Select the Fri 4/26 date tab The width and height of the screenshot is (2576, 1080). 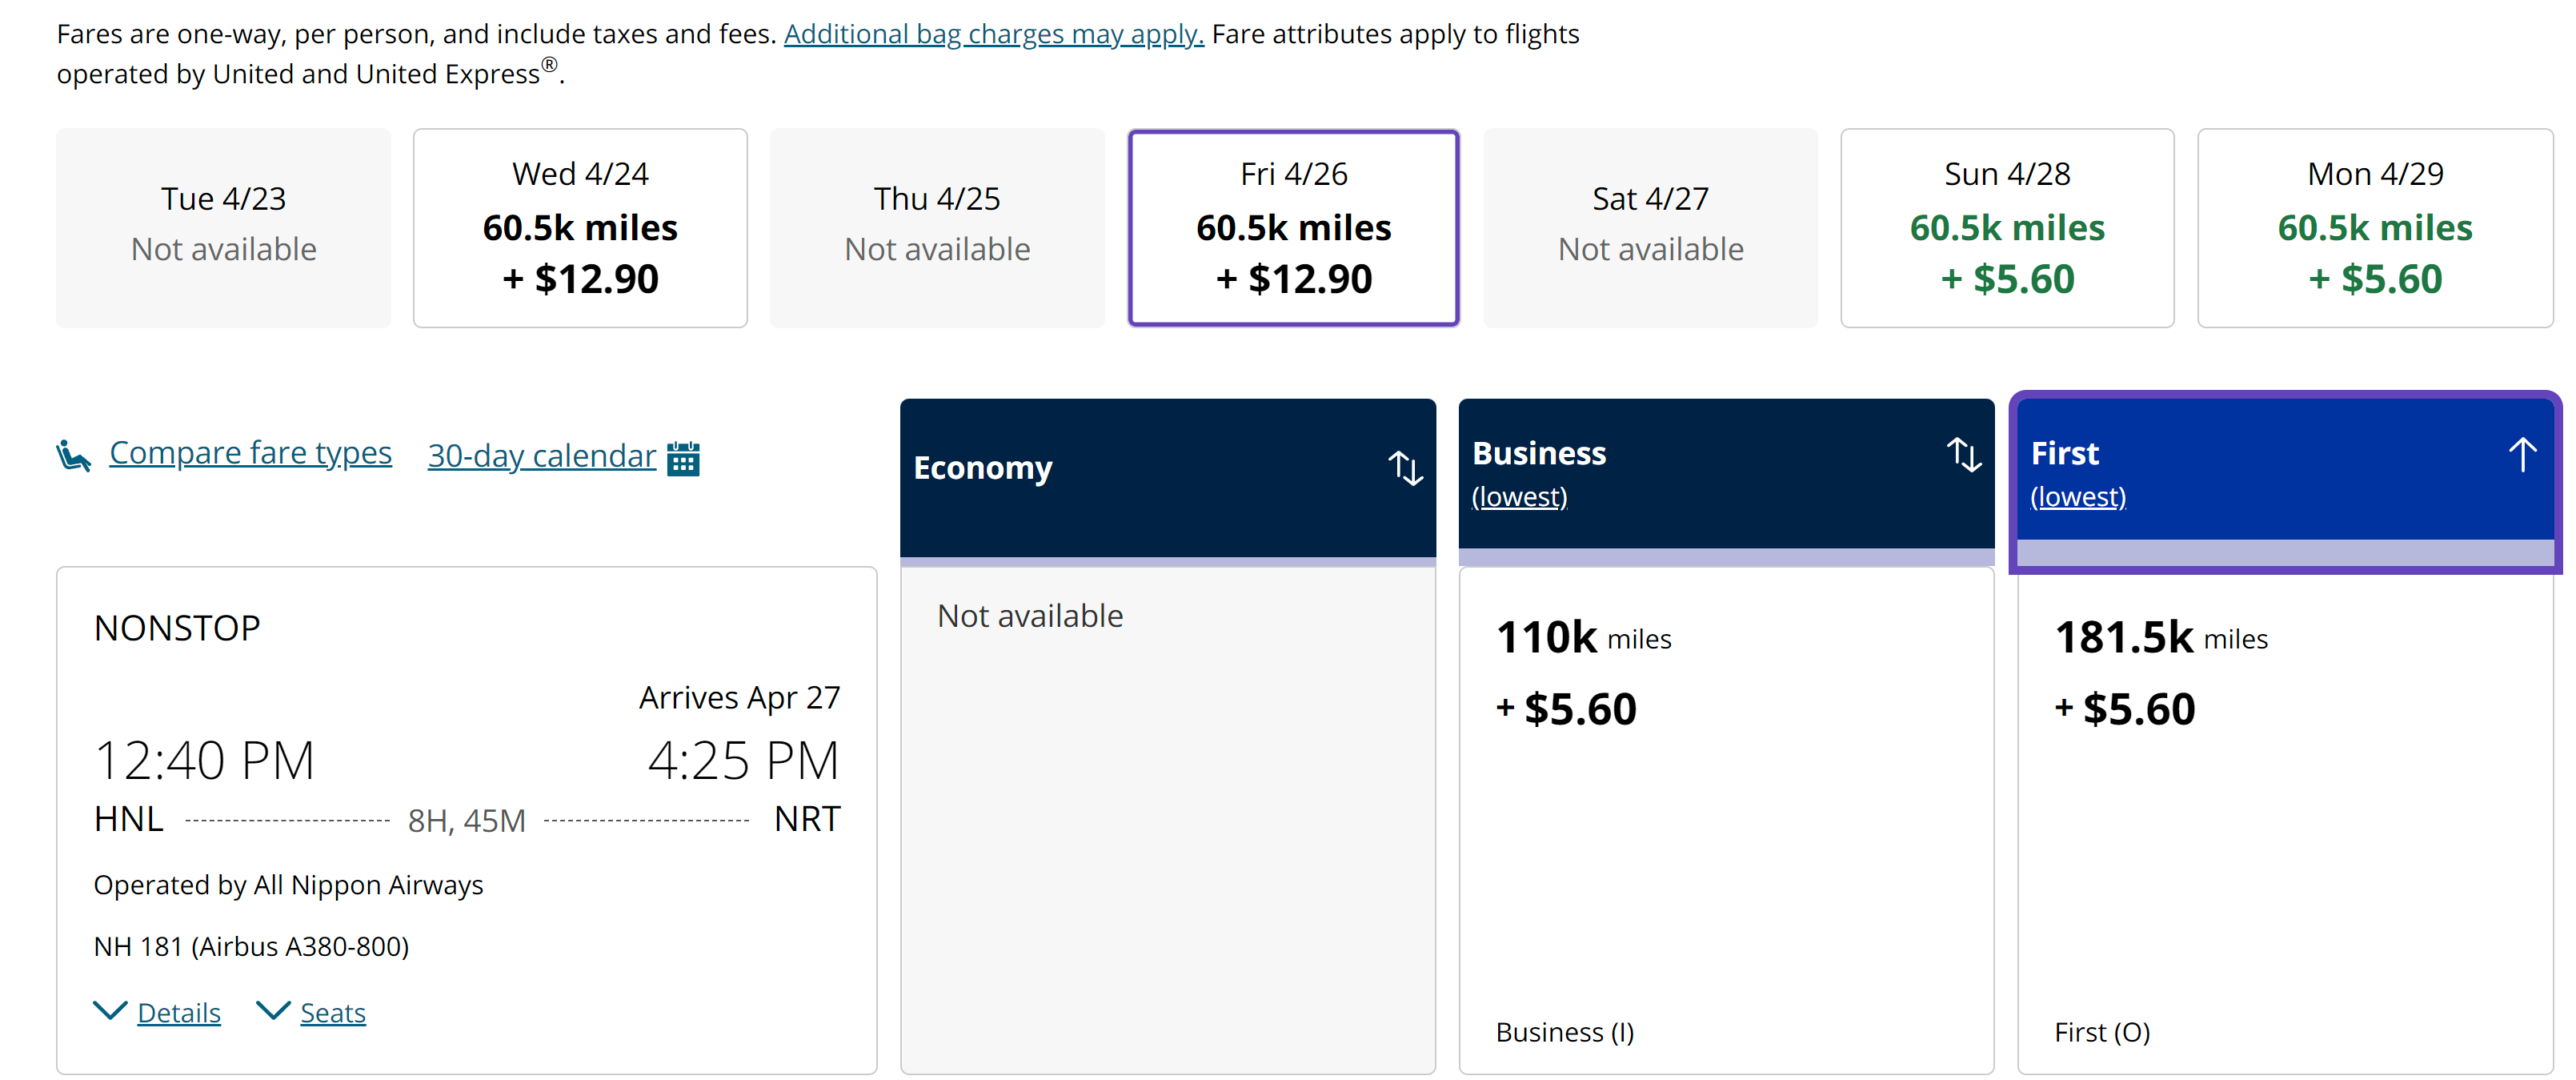(1293, 227)
